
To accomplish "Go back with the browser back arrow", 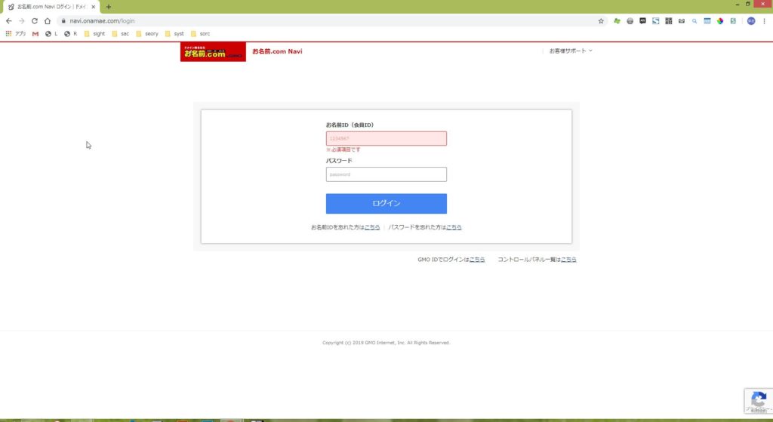I will coord(9,20).
